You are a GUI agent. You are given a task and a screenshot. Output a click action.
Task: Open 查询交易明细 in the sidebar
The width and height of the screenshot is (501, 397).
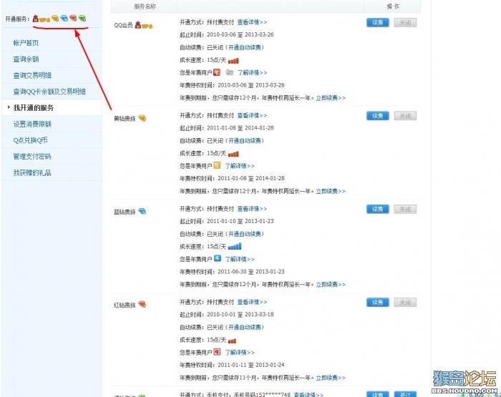coord(32,75)
